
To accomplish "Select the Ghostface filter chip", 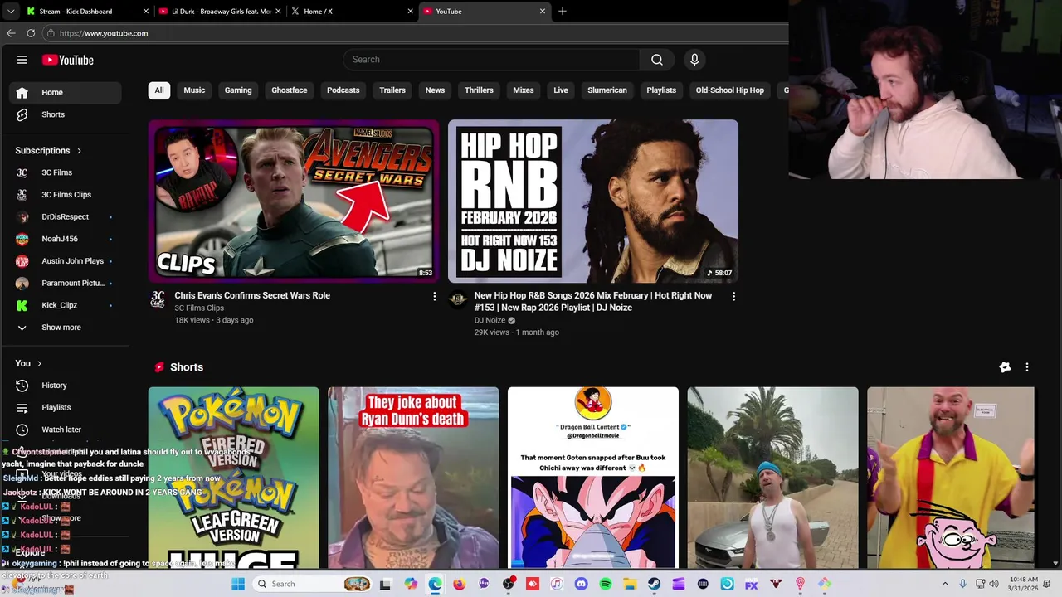I will 290,90.
